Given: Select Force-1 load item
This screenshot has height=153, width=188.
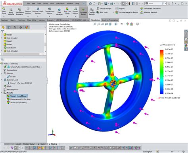Looking at the screenshot, I should point(19,83).
